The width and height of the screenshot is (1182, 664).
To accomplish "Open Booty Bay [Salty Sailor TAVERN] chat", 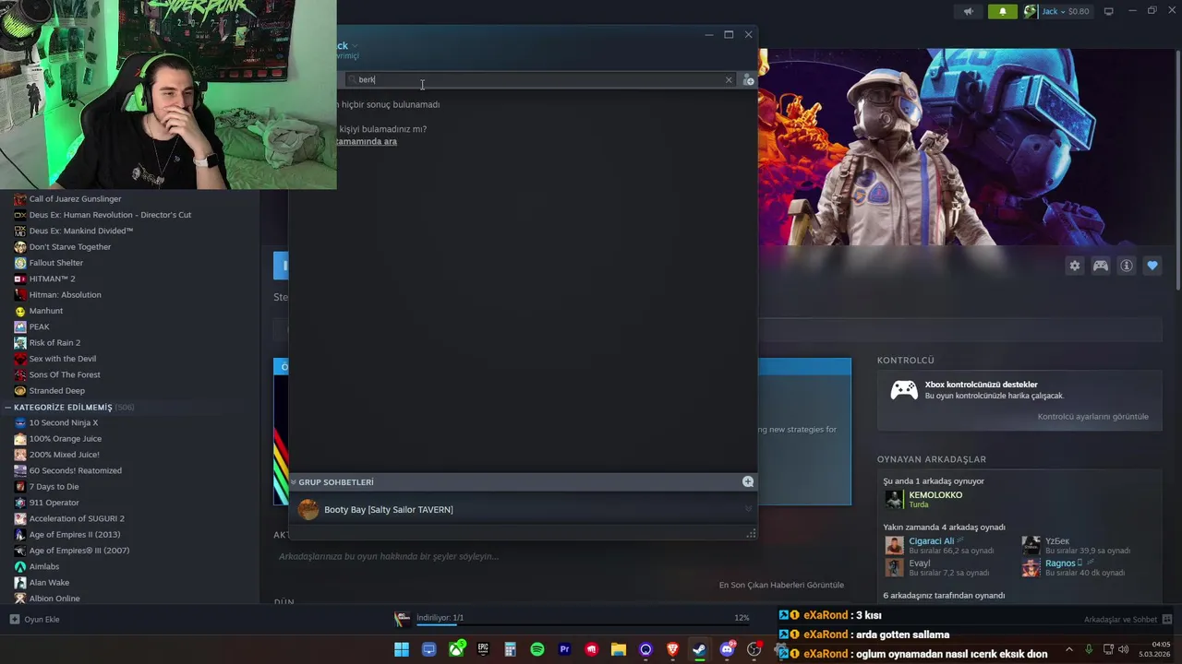I will point(388,510).
